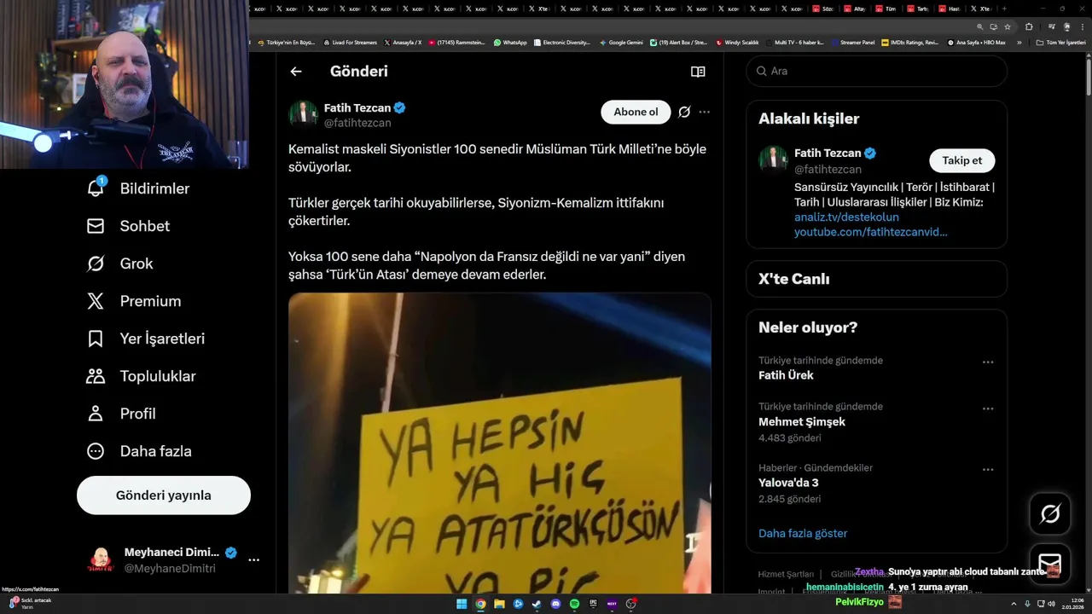Open the Fatih Ürek trending topic
1092x614 pixels.
click(x=786, y=375)
